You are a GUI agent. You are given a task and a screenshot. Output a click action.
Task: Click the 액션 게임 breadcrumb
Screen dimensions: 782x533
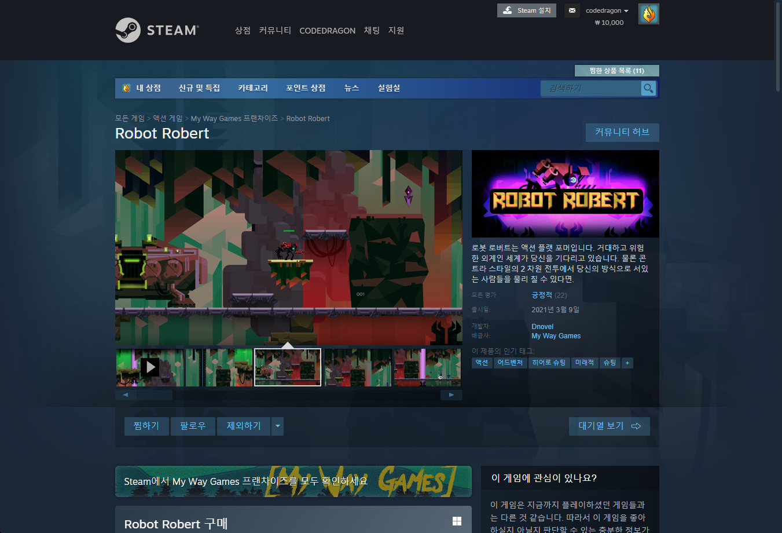pyautogui.click(x=168, y=118)
